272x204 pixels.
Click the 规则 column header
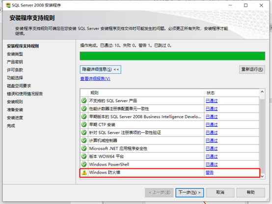(x=146, y=93)
